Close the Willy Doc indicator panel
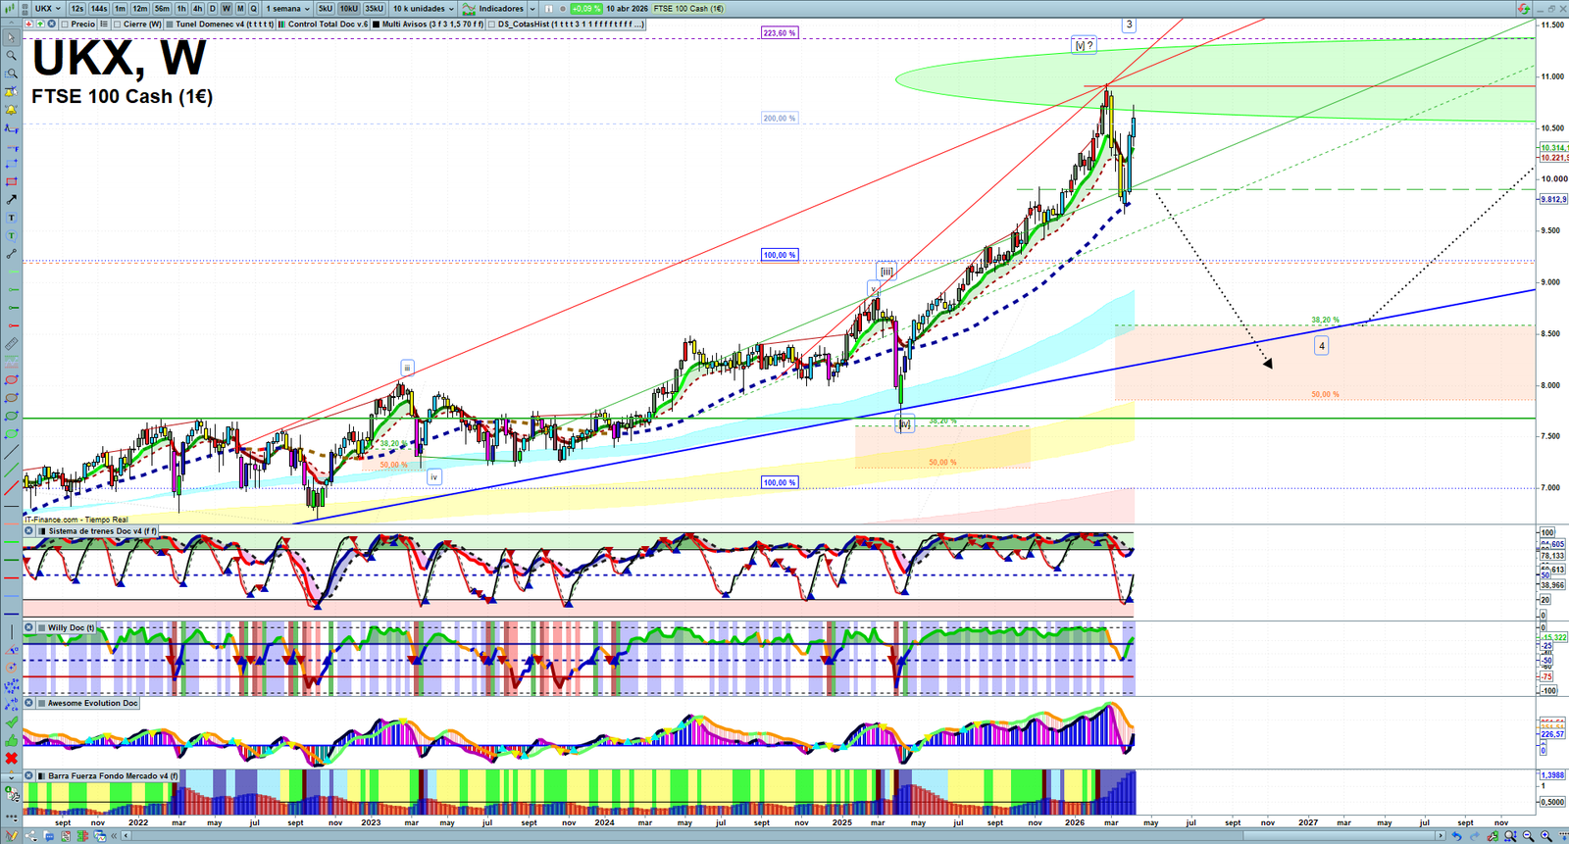Screen dimensions: 1569x844 point(29,628)
